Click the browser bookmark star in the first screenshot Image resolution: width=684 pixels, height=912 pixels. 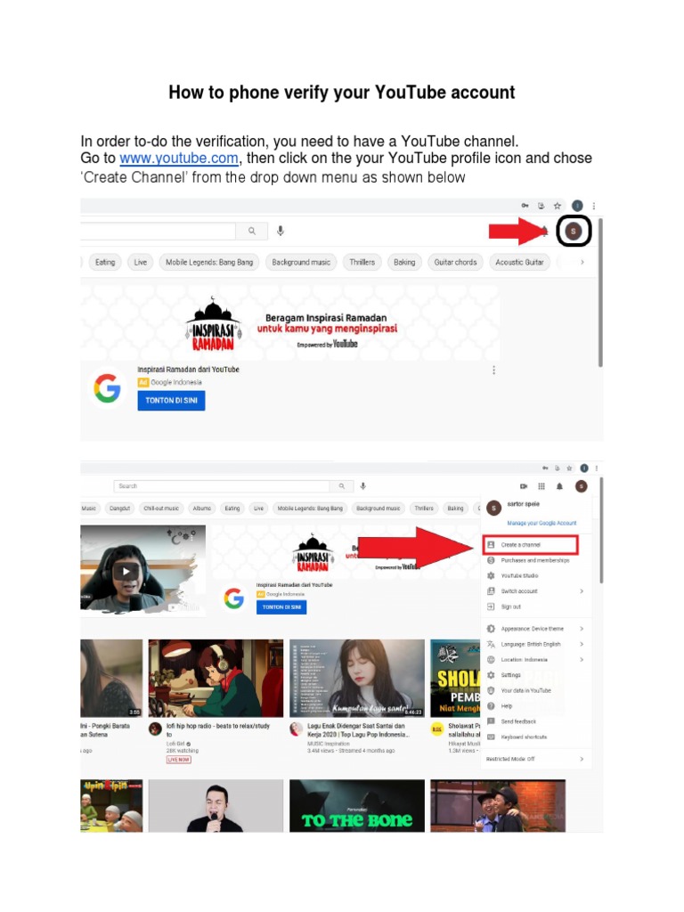(x=558, y=206)
